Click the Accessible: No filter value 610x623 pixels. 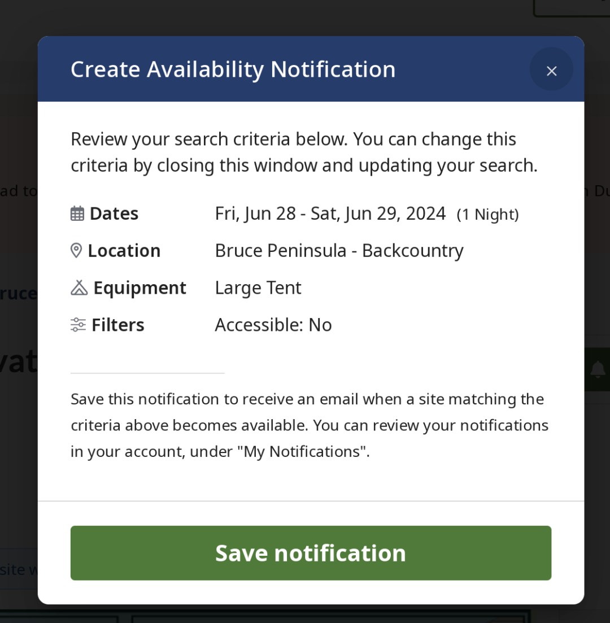(273, 325)
